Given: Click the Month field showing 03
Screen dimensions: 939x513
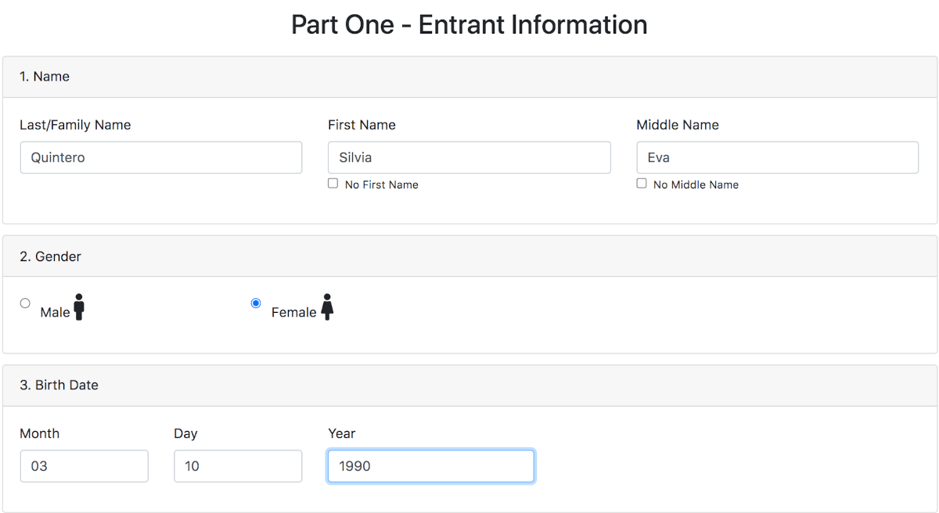Looking at the screenshot, I should pyautogui.click(x=84, y=465).
